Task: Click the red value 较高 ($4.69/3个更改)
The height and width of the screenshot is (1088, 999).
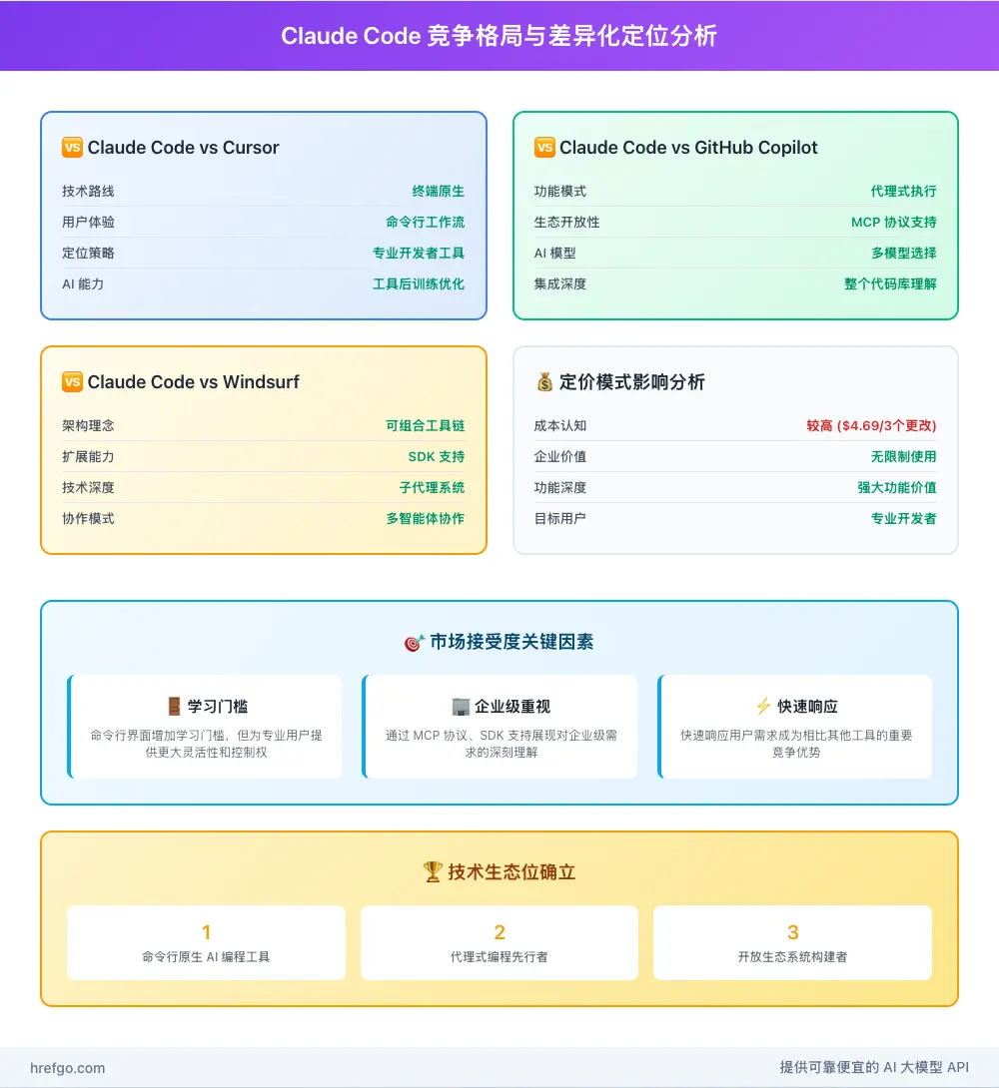Action: pos(871,425)
